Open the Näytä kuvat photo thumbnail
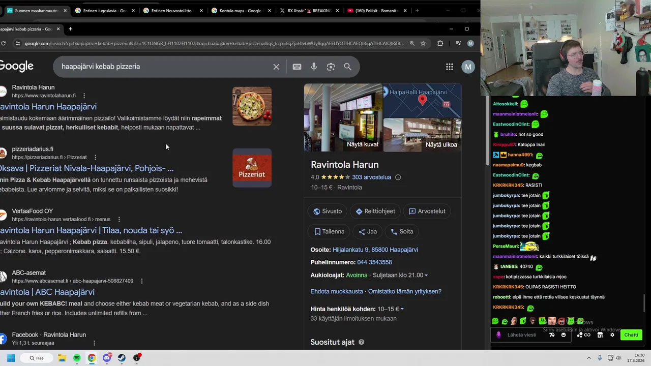651x366 pixels. tap(343, 117)
